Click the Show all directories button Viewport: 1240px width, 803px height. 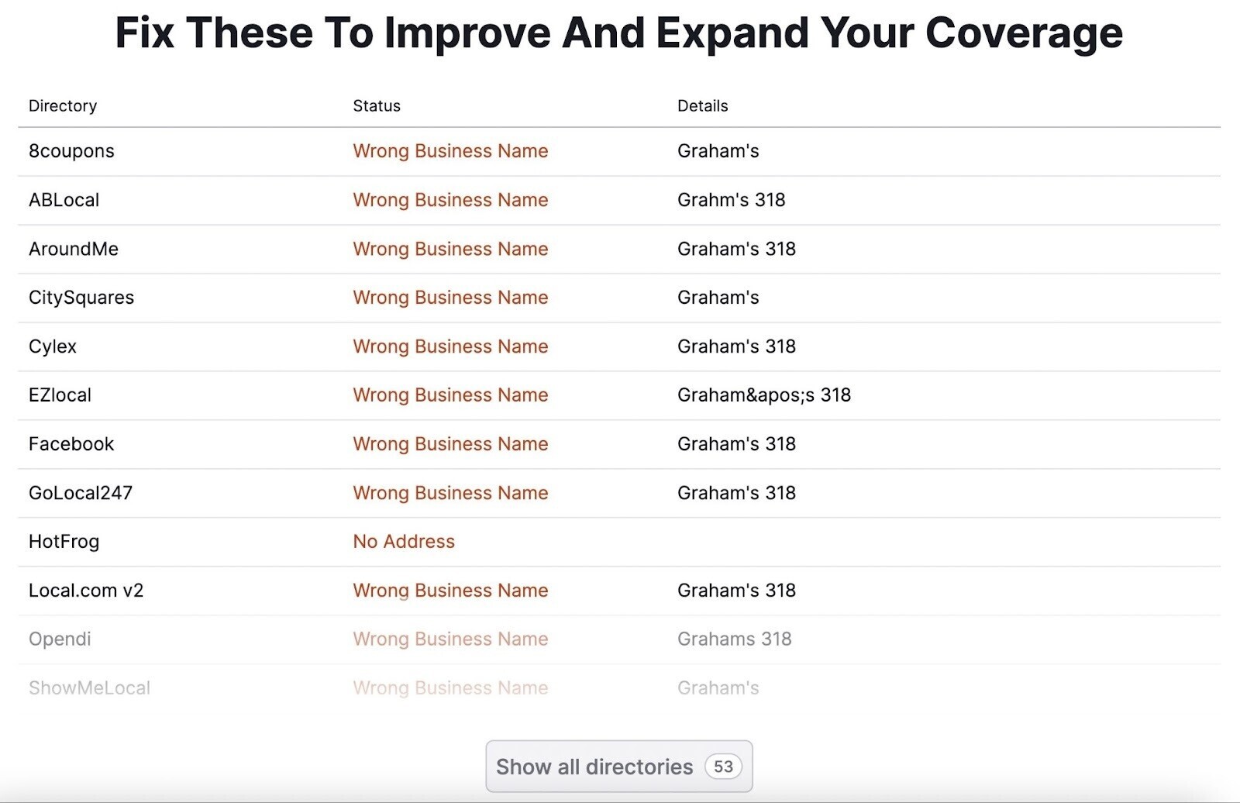(x=618, y=767)
